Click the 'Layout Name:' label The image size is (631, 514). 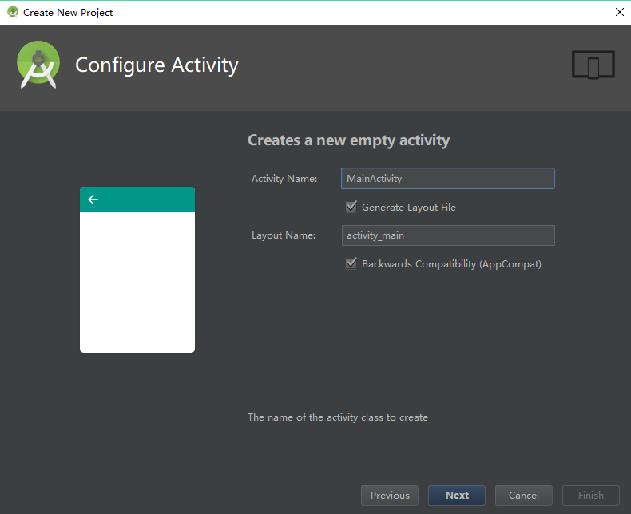284,235
